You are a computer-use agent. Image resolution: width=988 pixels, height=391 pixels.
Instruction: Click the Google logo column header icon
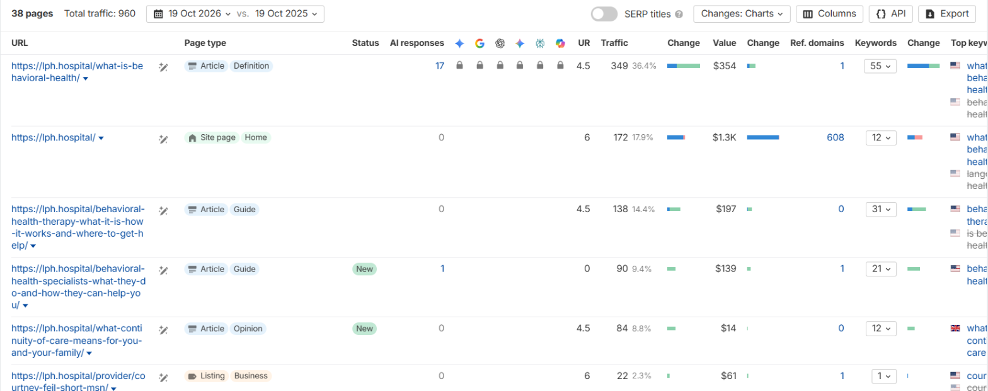pos(480,43)
